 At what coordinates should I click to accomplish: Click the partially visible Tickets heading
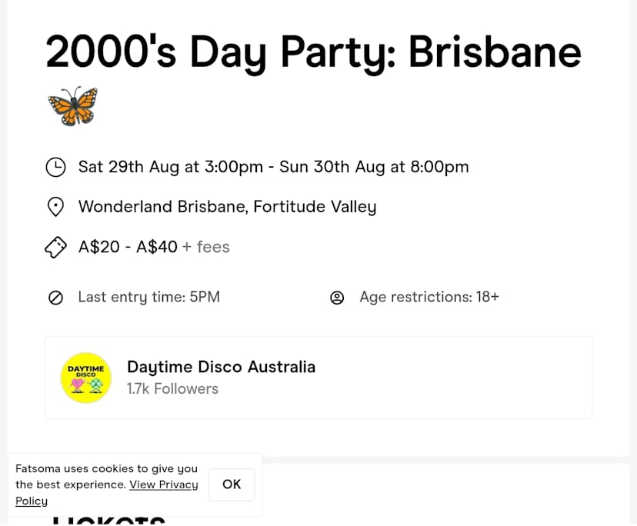108,521
